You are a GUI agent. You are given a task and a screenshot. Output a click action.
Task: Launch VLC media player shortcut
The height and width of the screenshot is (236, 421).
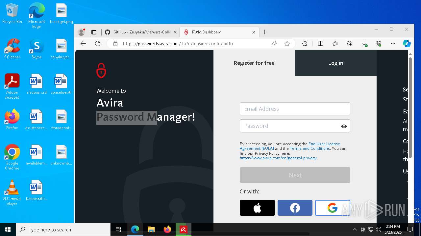(12, 193)
